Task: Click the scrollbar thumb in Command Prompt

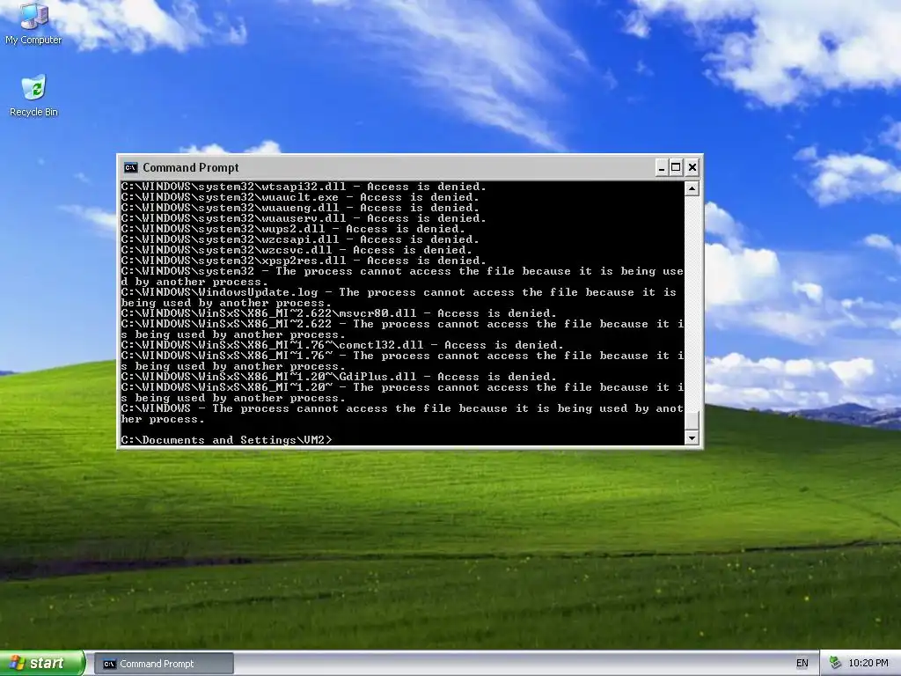Action: click(692, 420)
